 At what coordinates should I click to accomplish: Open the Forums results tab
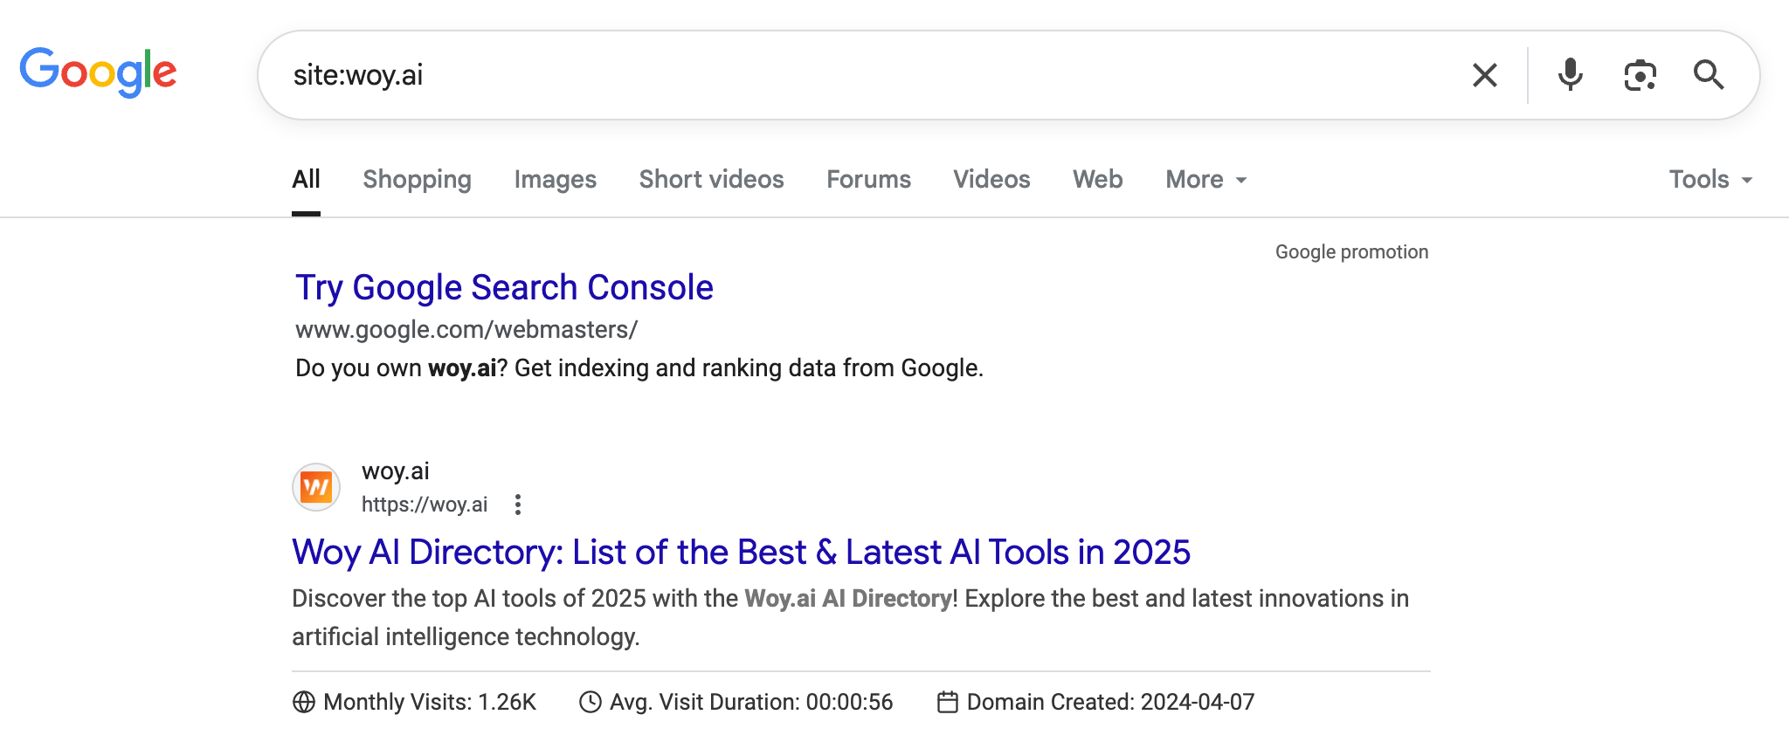pos(868,180)
